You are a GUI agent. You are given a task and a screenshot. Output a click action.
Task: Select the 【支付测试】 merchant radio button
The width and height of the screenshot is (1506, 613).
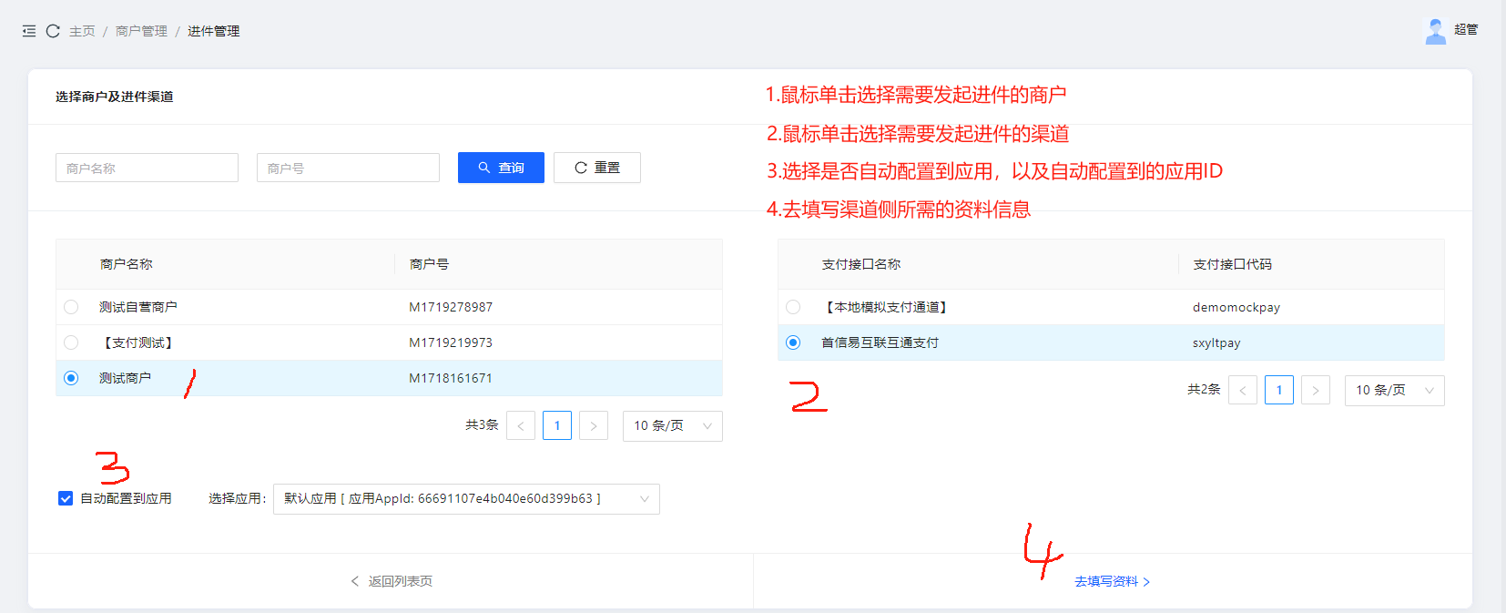pyautogui.click(x=71, y=342)
